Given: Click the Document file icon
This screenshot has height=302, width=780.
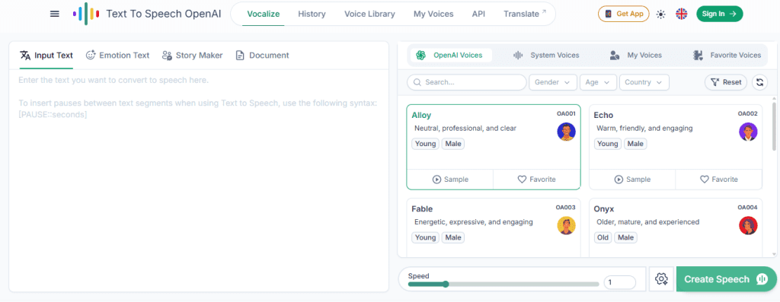Looking at the screenshot, I should pyautogui.click(x=240, y=55).
